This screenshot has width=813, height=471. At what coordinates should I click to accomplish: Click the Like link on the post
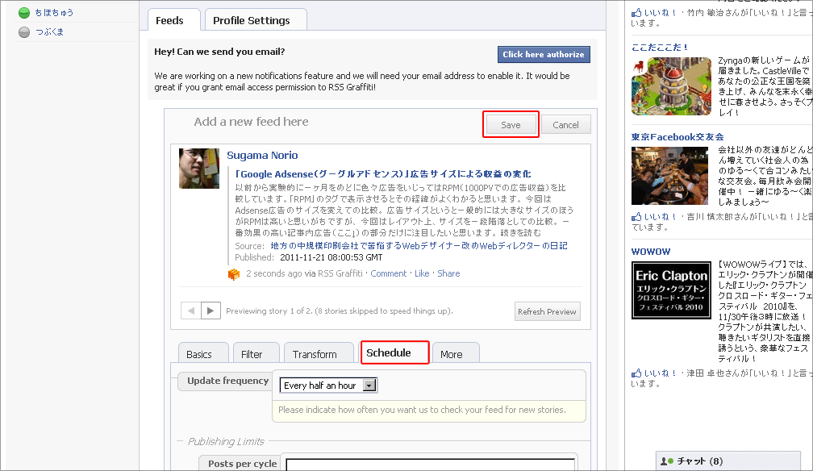422,273
